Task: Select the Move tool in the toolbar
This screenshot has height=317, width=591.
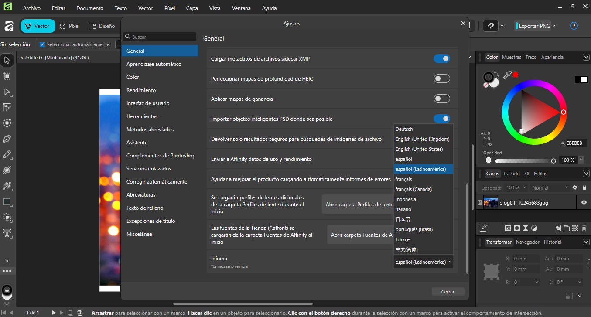Action: click(7, 60)
